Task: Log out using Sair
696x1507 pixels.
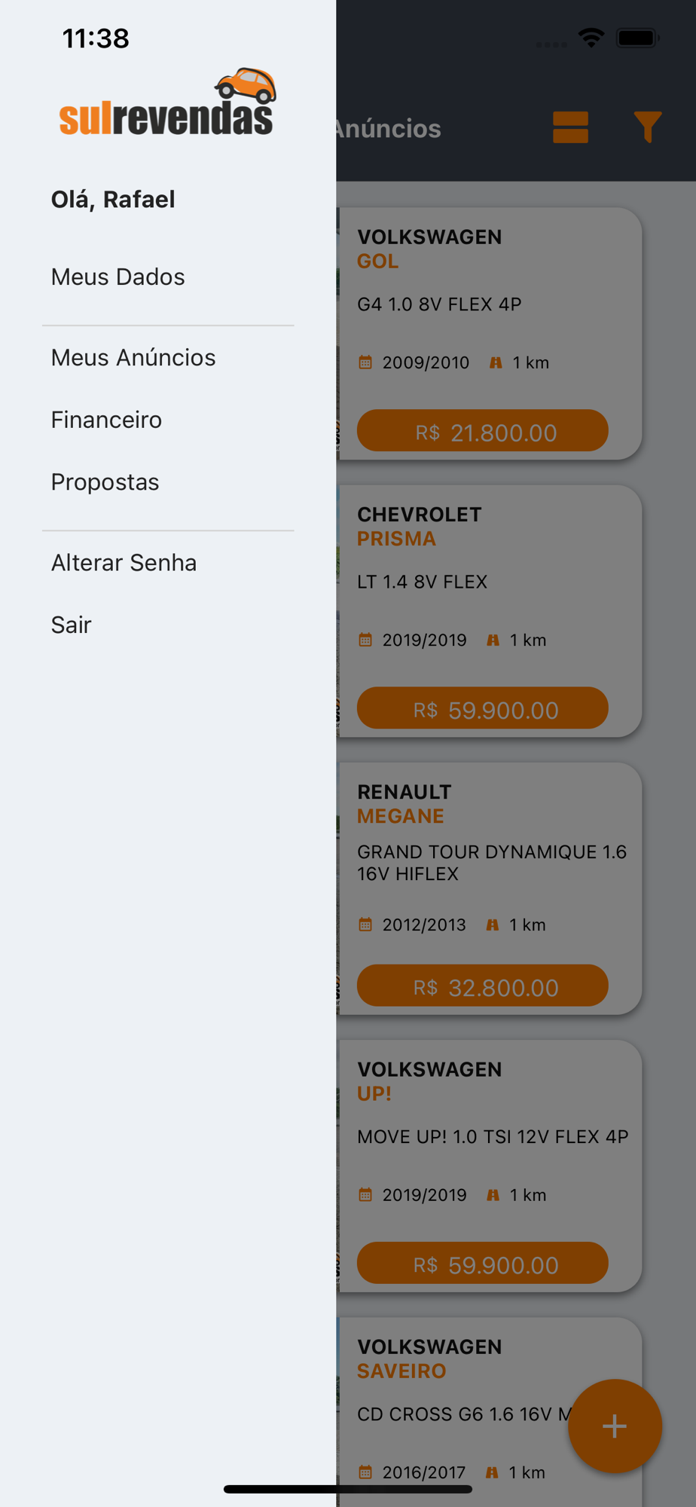Action: pyautogui.click(x=72, y=625)
